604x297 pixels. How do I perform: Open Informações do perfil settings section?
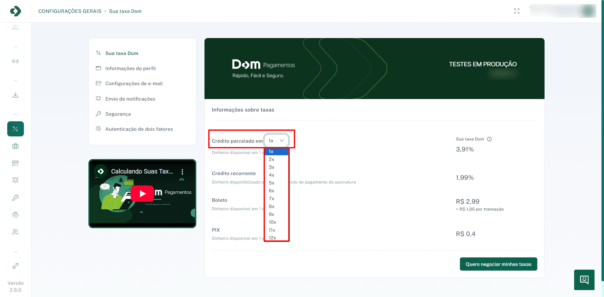[x=131, y=69]
